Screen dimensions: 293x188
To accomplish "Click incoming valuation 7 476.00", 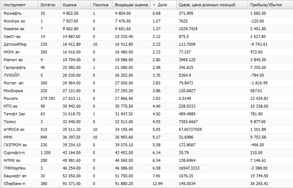I will 123,21.
